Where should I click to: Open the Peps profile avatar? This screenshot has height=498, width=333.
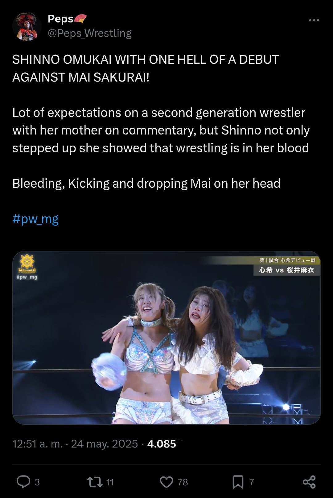click(27, 26)
